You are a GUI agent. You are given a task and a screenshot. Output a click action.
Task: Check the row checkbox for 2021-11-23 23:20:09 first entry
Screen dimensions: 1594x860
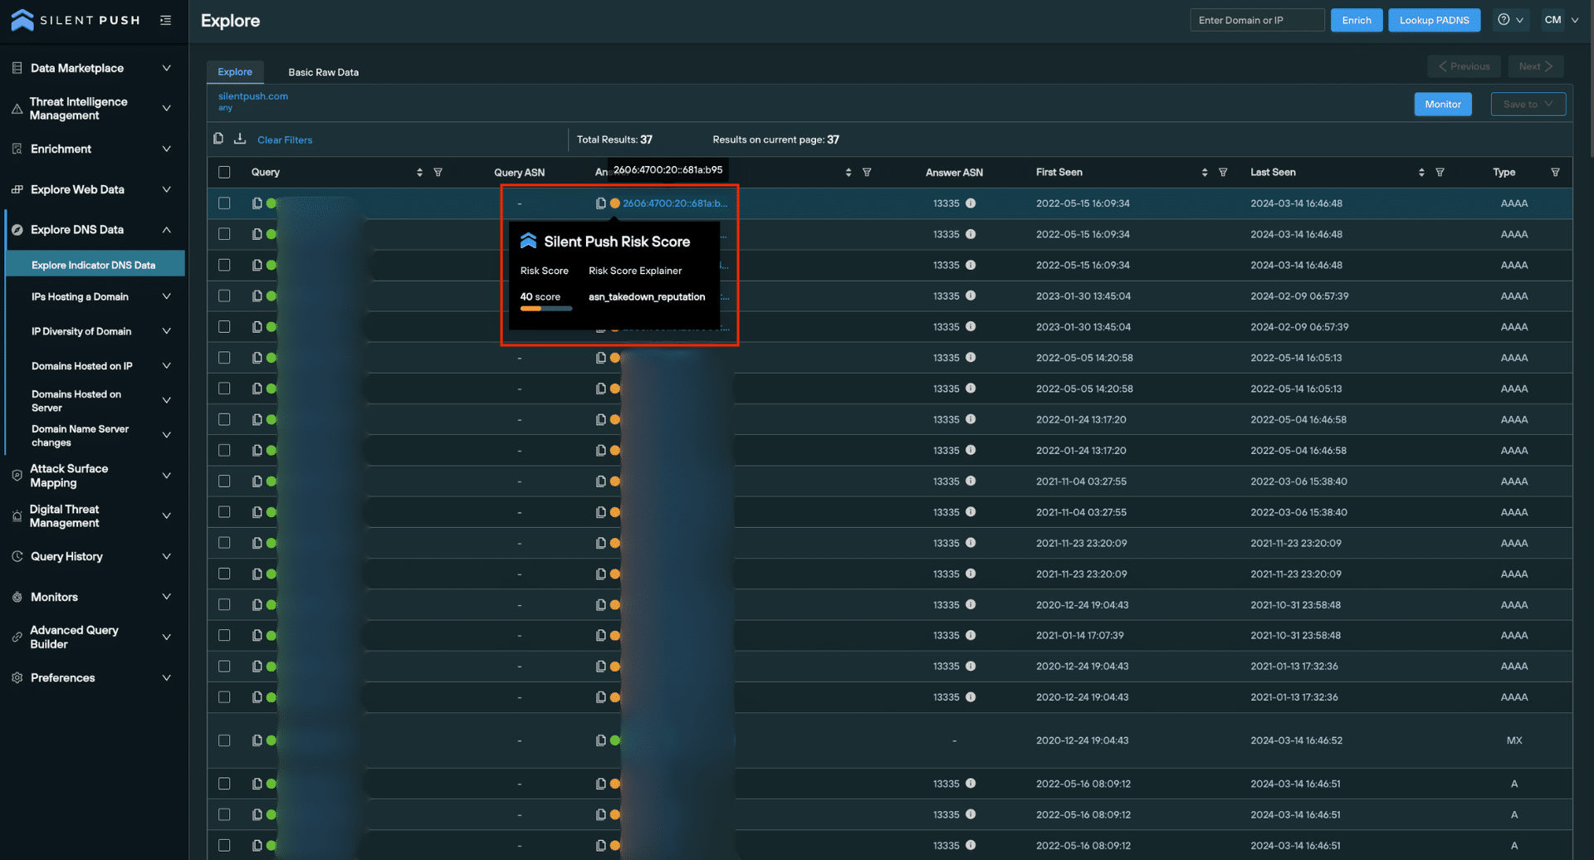point(224,543)
